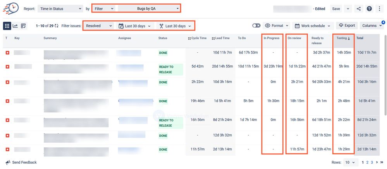Click the Export button
The image size is (387, 169).
pyautogui.click(x=347, y=26)
